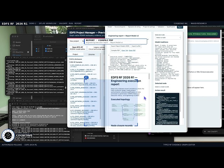Viewport: 224px width, 168px height.
Task: Click the Executed topology diagram thumbnail
Action: [128, 112]
